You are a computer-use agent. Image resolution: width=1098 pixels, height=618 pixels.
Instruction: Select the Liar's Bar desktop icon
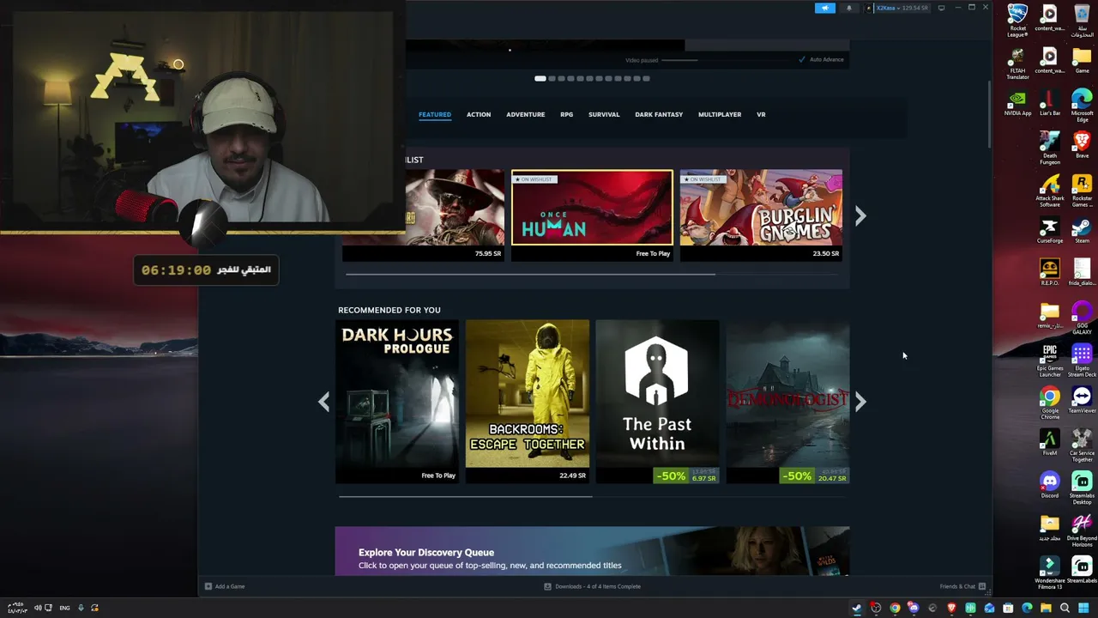(1050, 103)
